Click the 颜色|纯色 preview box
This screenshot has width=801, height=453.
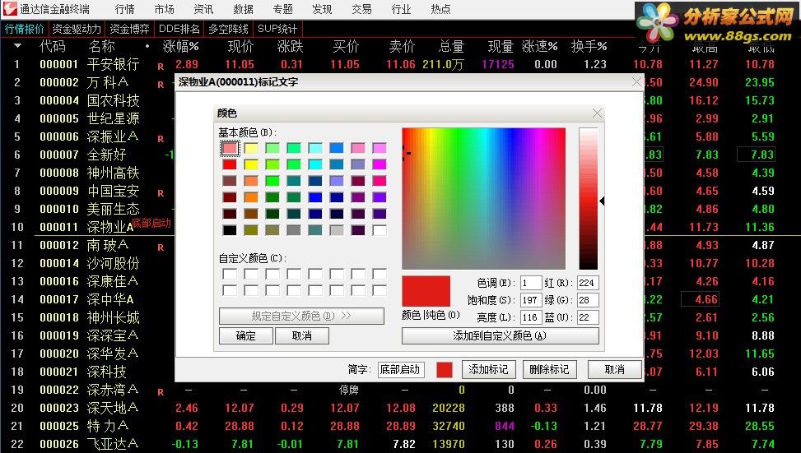(x=426, y=291)
